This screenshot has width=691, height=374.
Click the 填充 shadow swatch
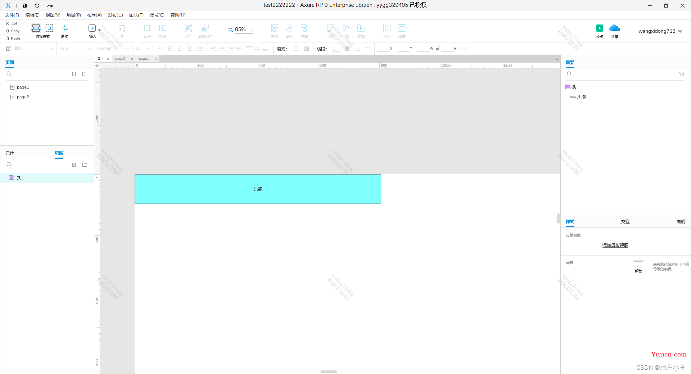(306, 49)
